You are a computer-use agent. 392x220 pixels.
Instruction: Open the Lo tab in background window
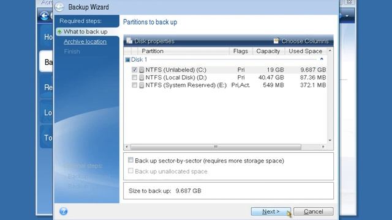47,112
